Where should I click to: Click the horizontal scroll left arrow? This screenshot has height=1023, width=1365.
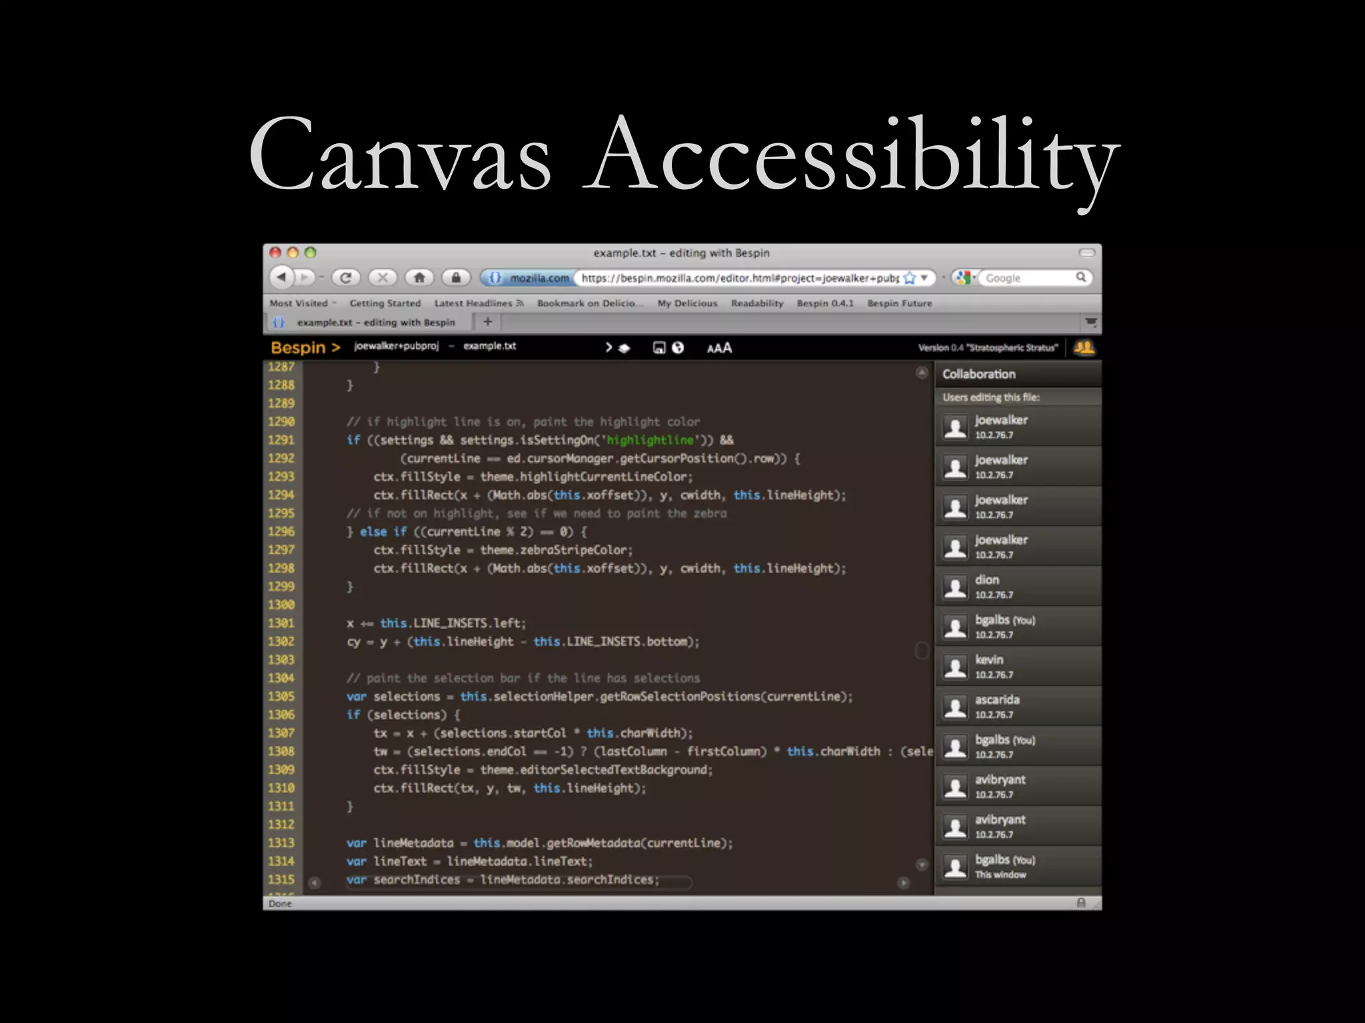click(x=315, y=882)
